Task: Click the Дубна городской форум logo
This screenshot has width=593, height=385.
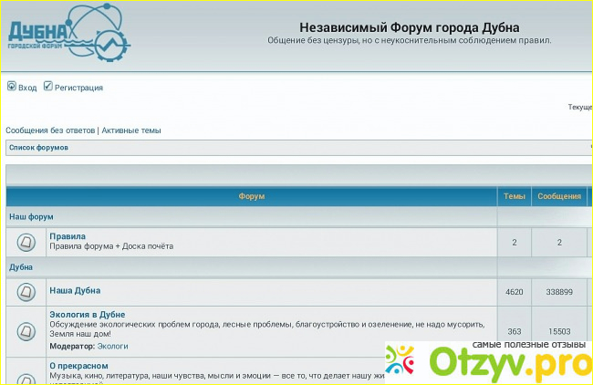Action: 69,33
